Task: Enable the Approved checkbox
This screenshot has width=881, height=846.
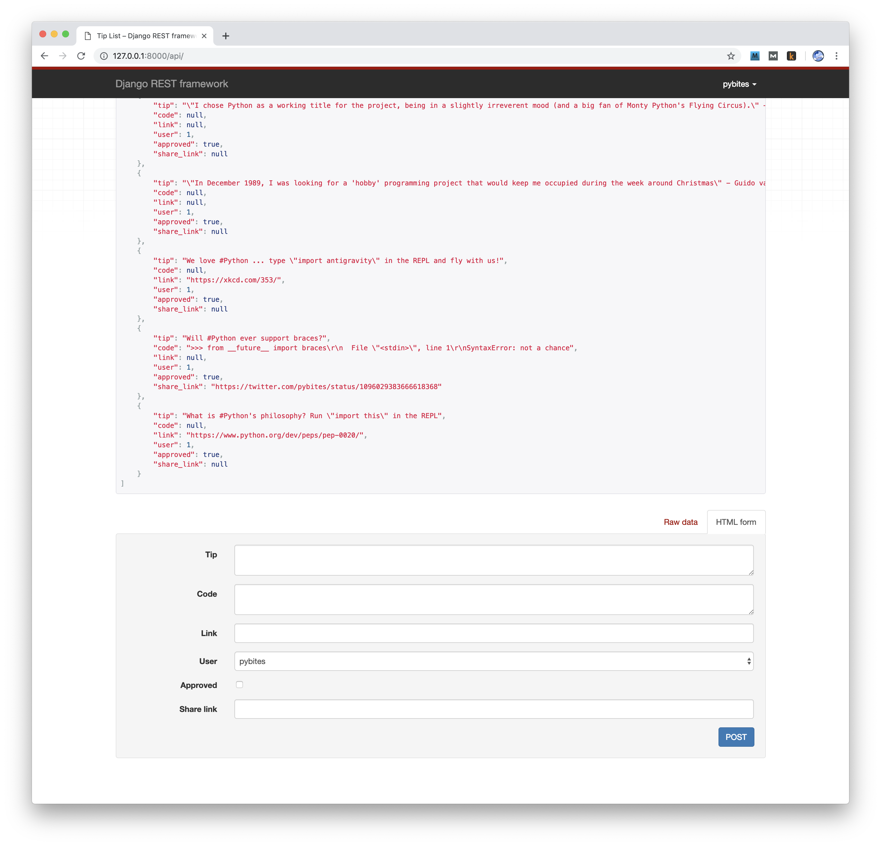Action: tap(239, 685)
